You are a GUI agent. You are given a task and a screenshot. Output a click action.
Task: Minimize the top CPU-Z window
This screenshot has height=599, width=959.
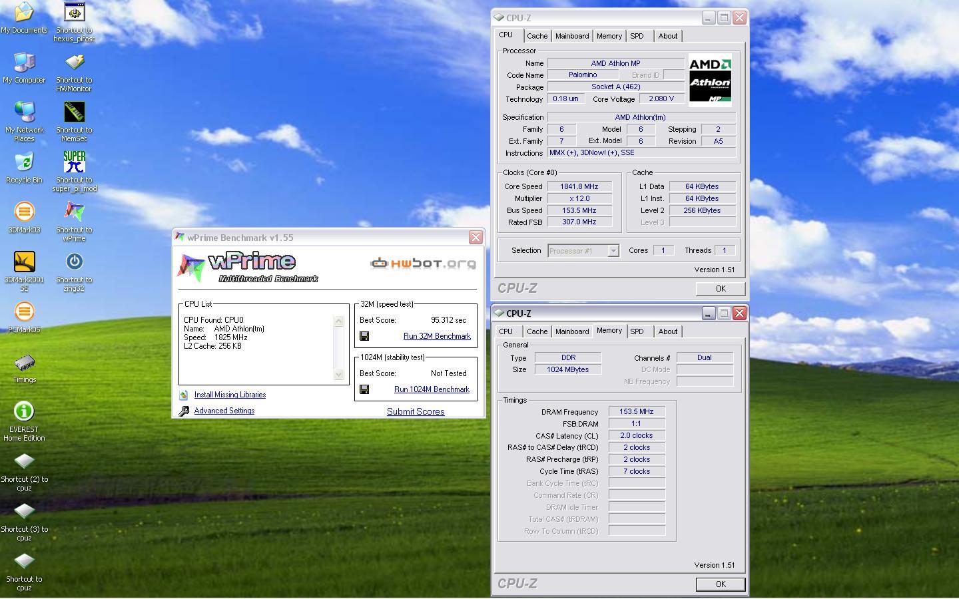point(709,18)
